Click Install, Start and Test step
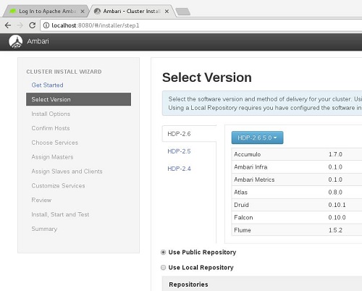The width and height of the screenshot is (362, 291). pos(60,214)
